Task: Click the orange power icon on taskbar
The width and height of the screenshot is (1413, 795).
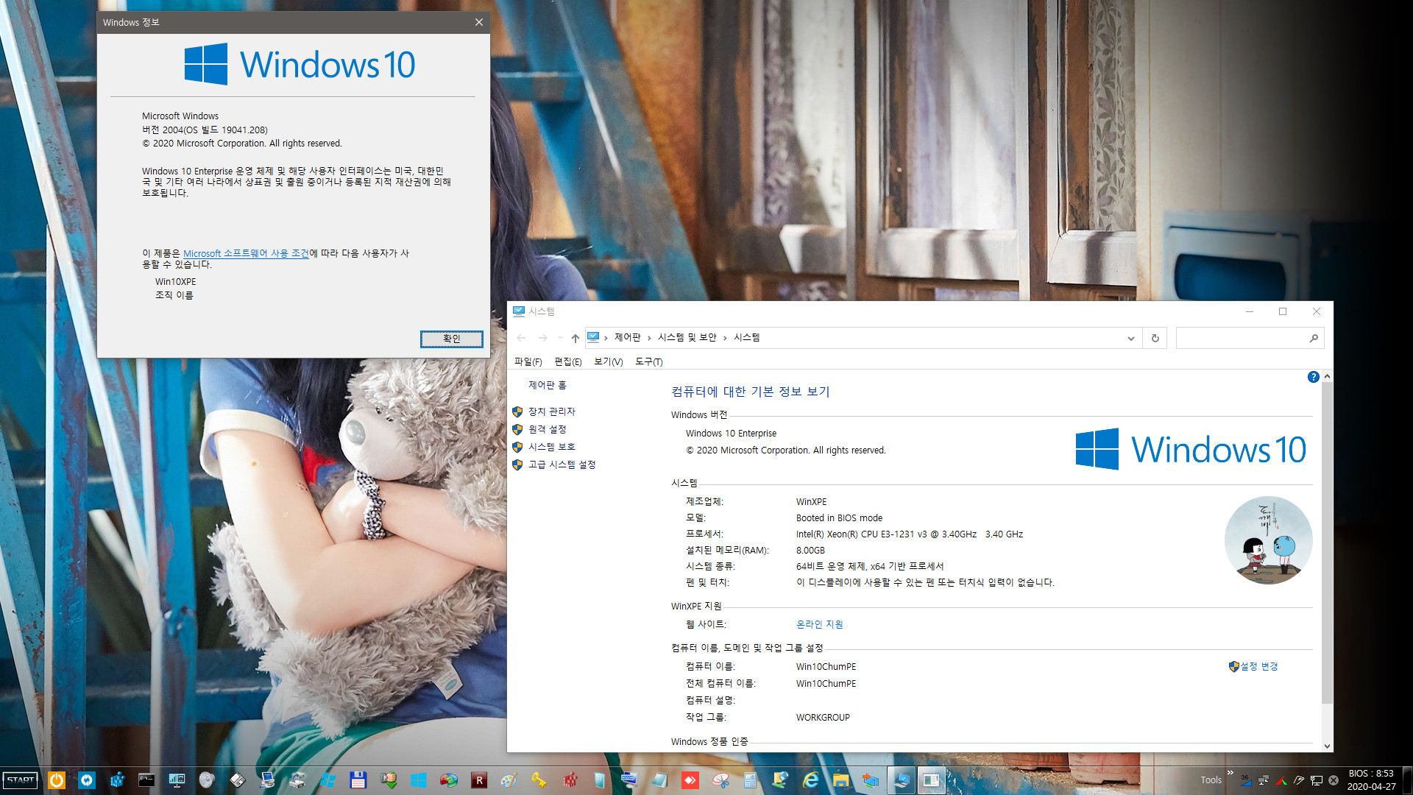Action: pyautogui.click(x=57, y=780)
